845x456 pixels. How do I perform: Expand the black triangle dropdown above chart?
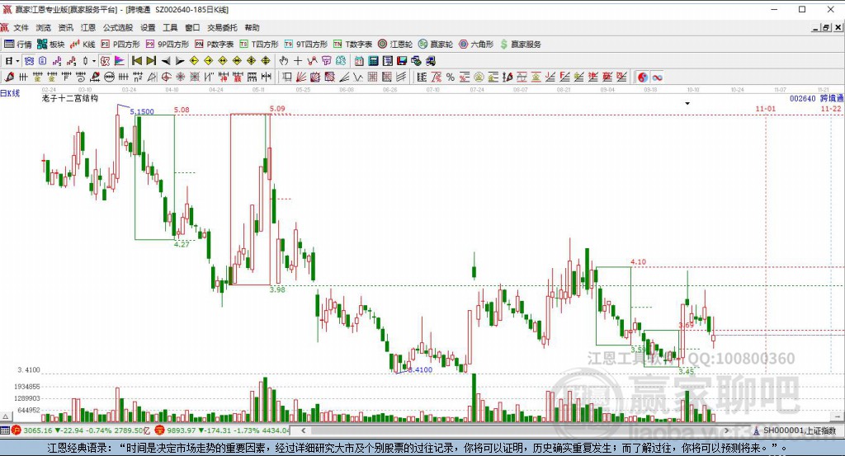[687, 104]
